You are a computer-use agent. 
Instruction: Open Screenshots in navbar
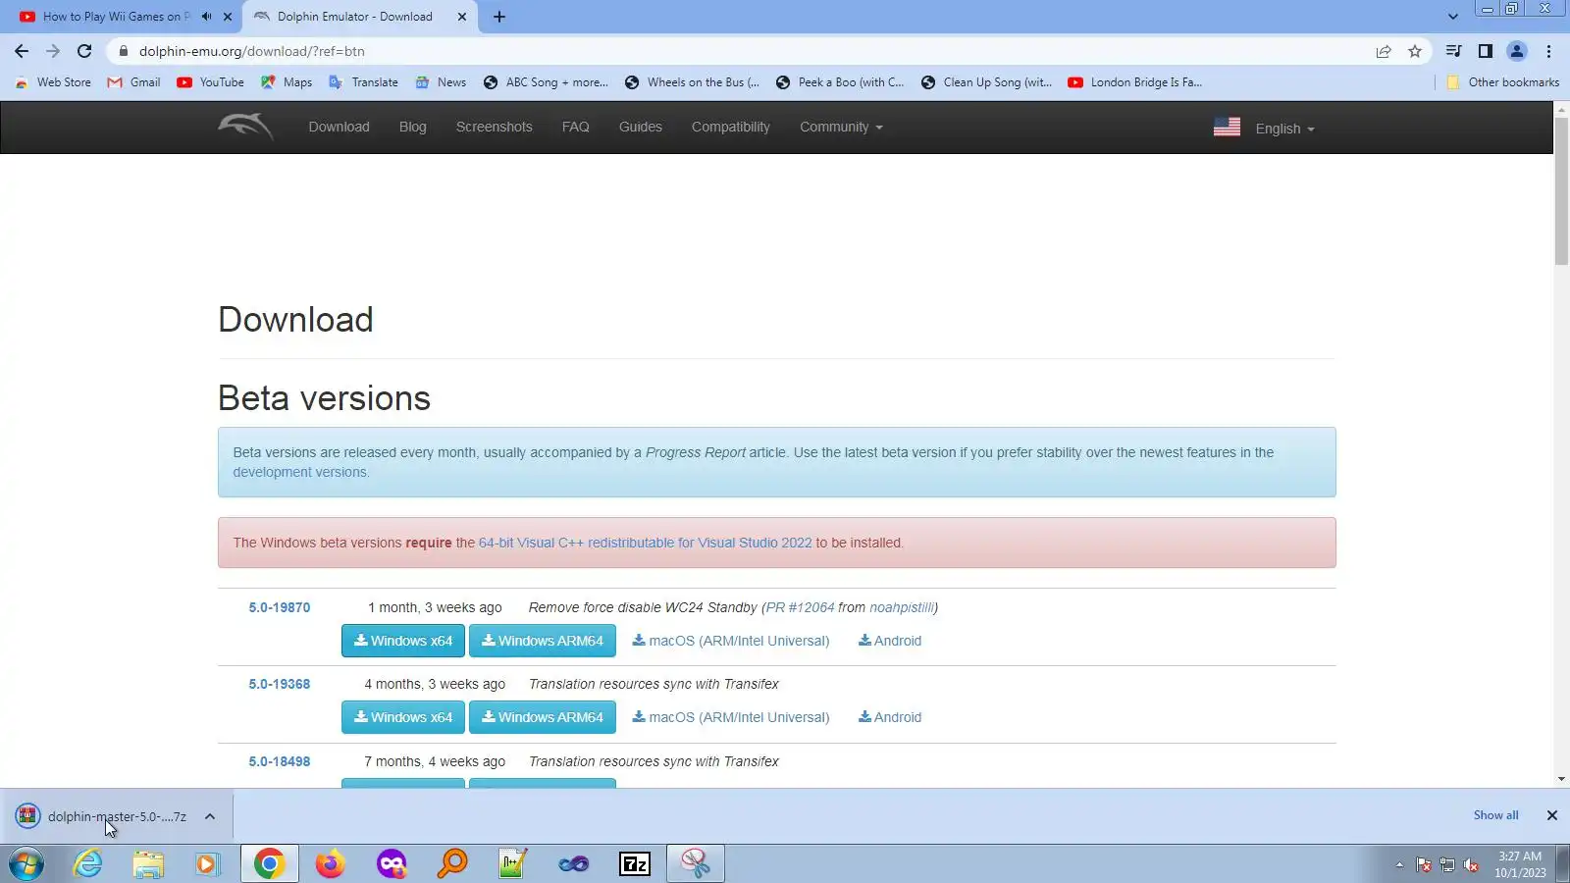pyautogui.click(x=495, y=127)
